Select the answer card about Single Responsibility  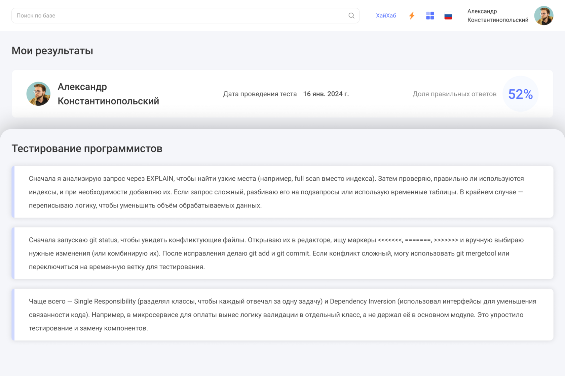tap(282, 315)
